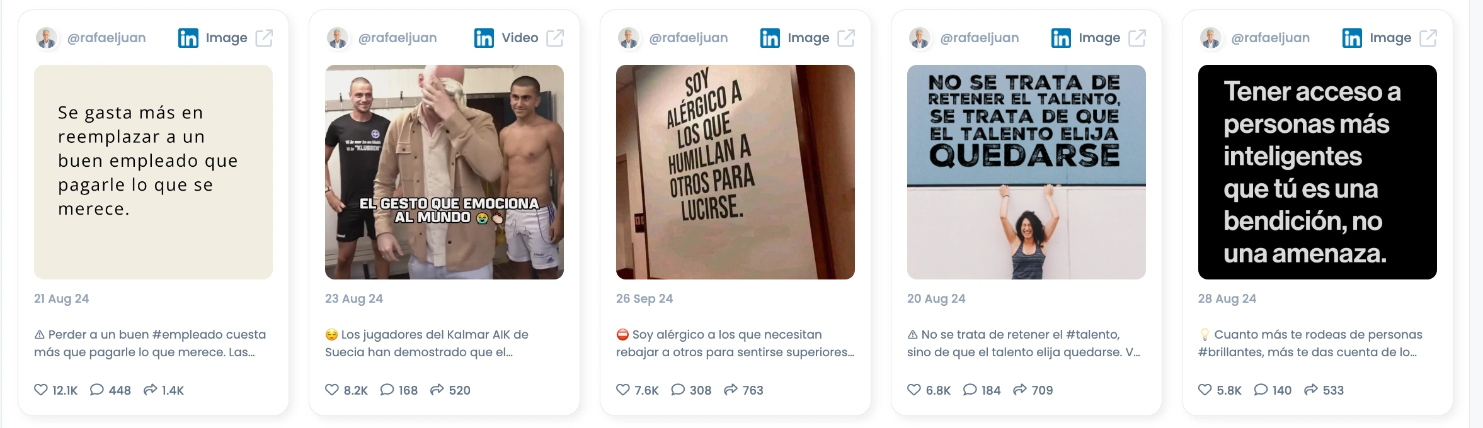The width and height of the screenshot is (1483, 428).
Task: Open the 'Quedarse' talent image thumbnail
Action: coord(1026,172)
